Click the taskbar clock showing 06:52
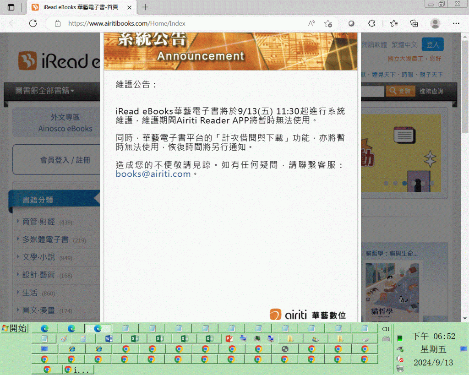Screen dimensions: 469x375 pyautogui.click(x=433, y=336)
